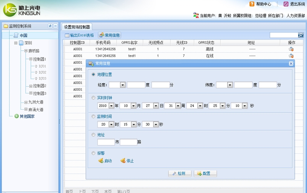Select China (中国) in the tree

point(23,36)
